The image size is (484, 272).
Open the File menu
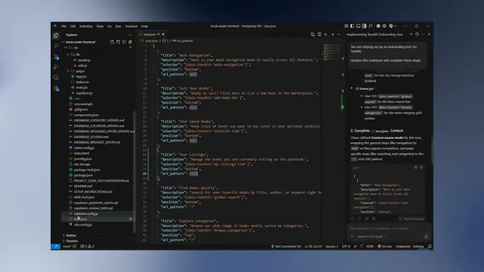64,26
